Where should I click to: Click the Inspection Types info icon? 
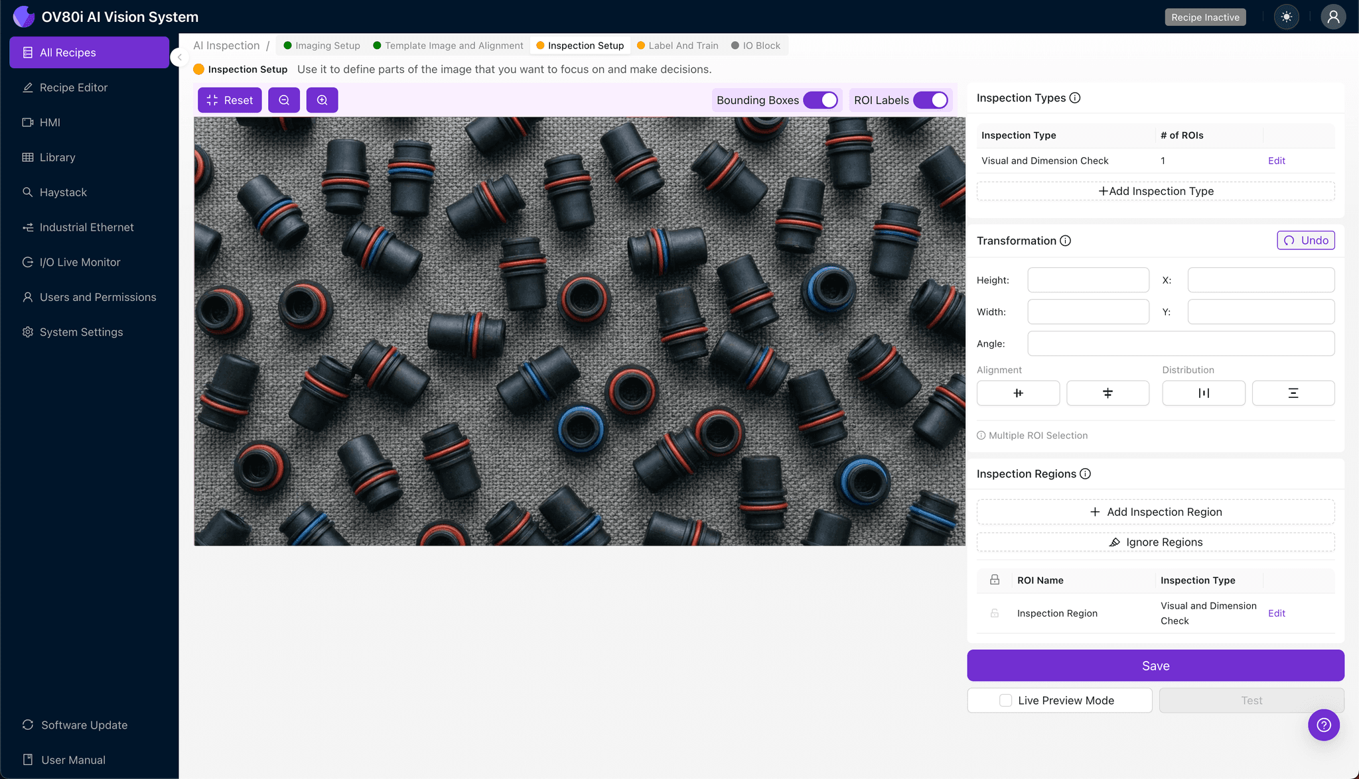(x=1075, y=98)
